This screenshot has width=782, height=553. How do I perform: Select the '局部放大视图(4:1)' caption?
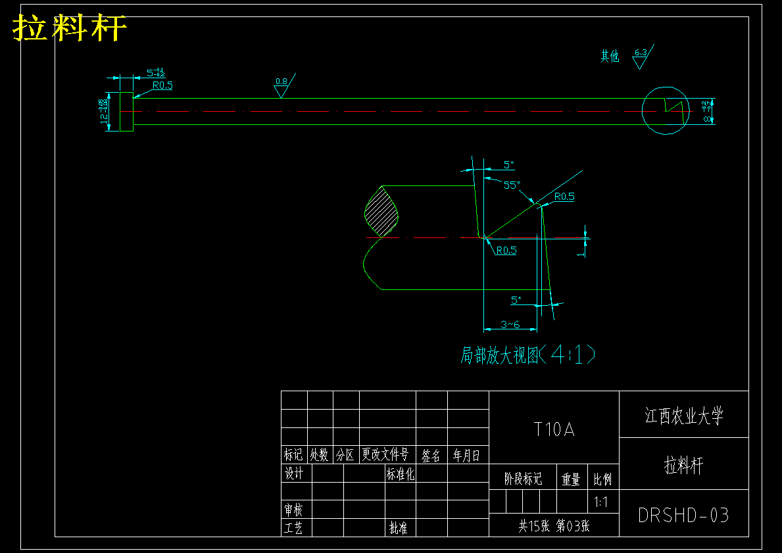527,355
